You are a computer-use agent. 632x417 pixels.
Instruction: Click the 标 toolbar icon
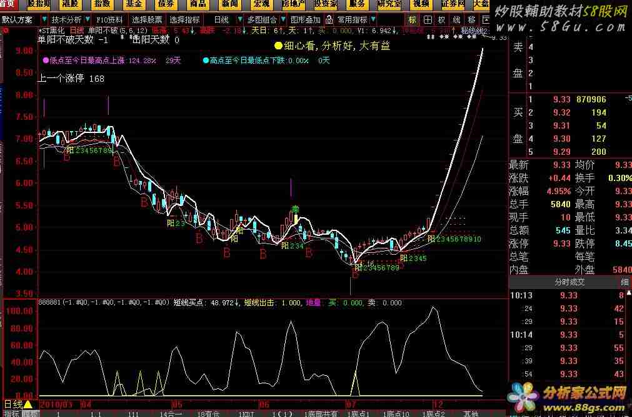413,20
